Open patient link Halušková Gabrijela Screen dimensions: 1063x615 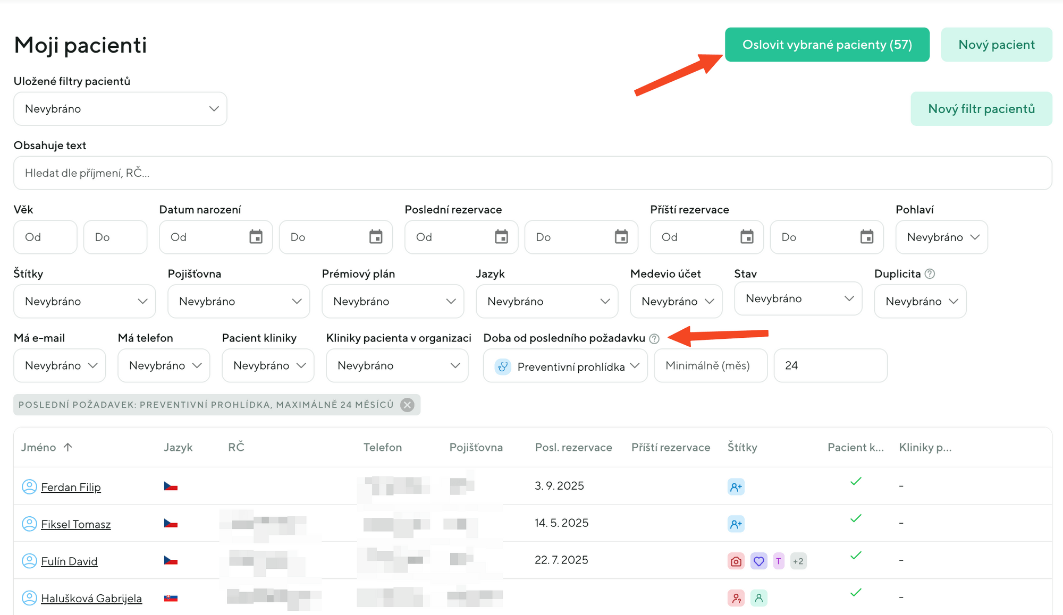[x=91, y=599]
